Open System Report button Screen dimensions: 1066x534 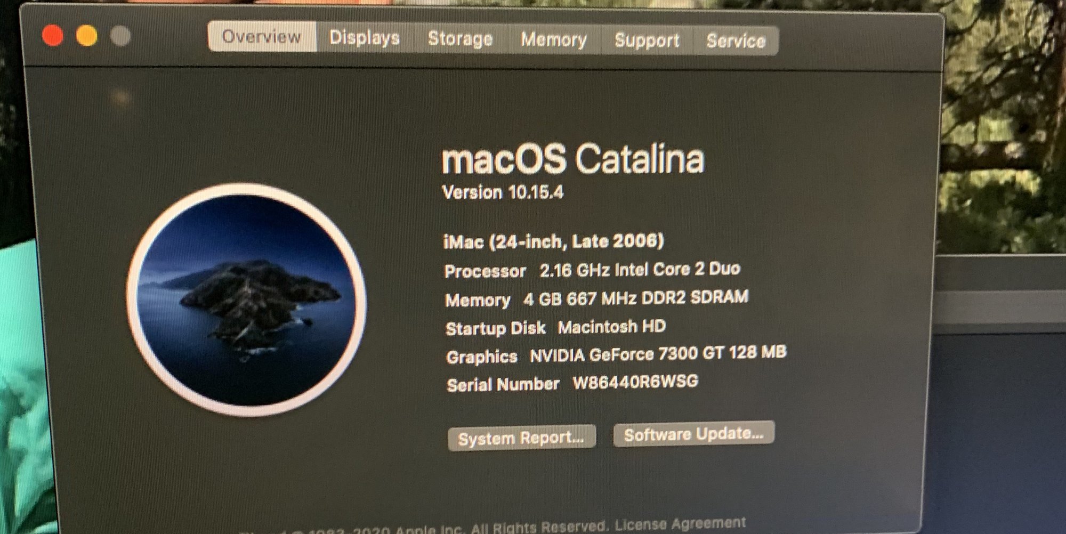tap(521, 438)
